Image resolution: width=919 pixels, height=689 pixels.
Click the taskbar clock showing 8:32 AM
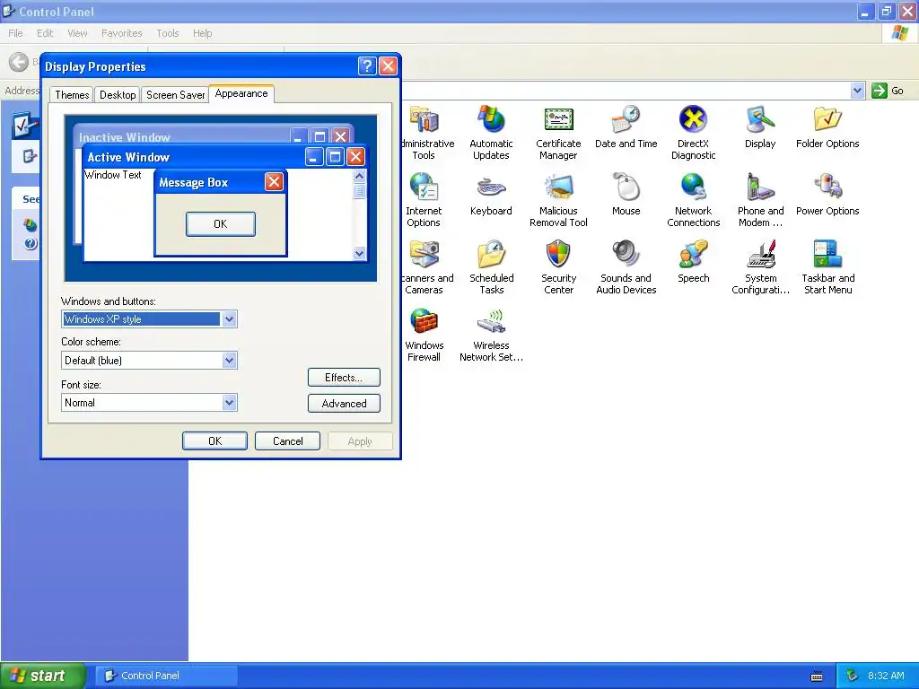pyautogui.click(x=886, y=676)
